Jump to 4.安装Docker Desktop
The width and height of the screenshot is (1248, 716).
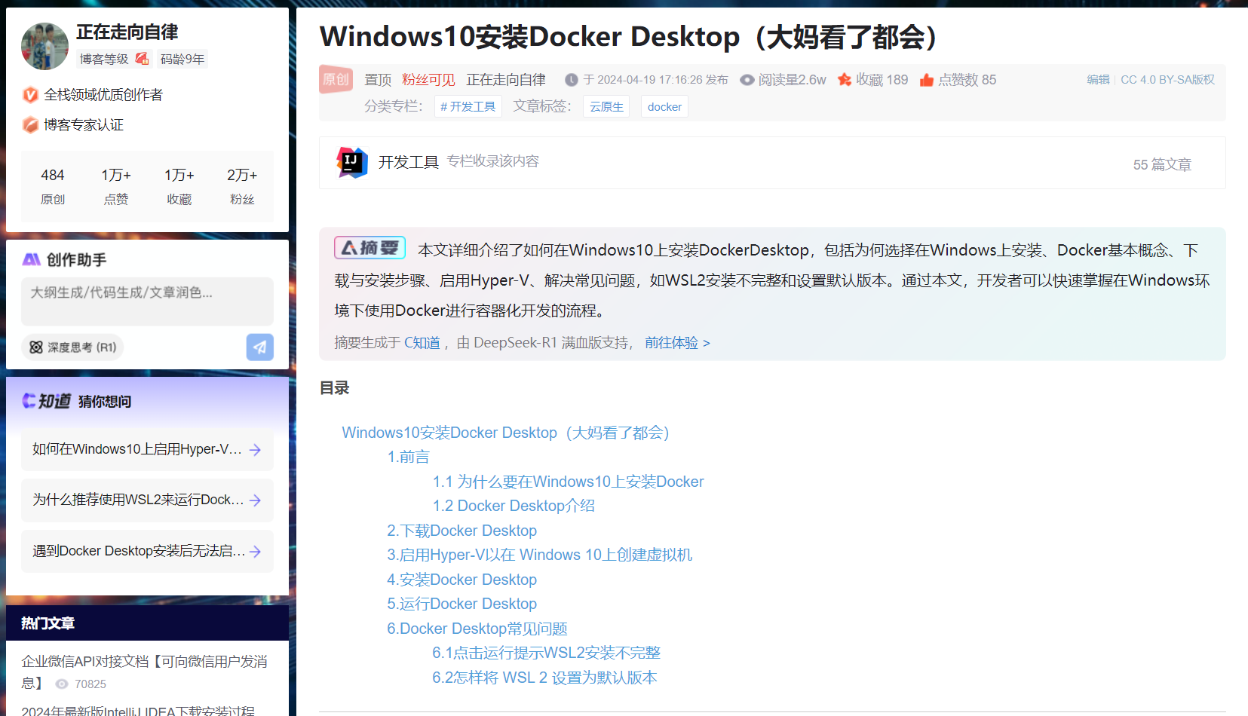pyautogui.click(x=462, y=580)
